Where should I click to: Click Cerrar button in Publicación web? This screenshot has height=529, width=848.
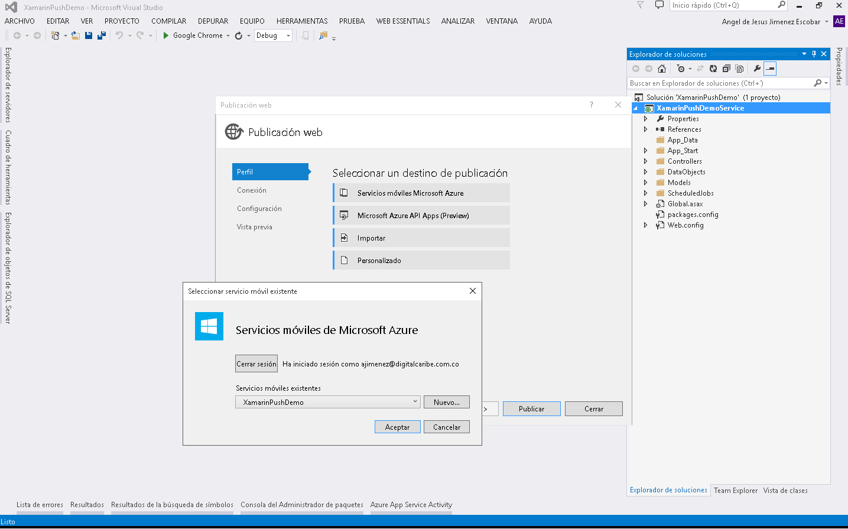pos(594,408)
